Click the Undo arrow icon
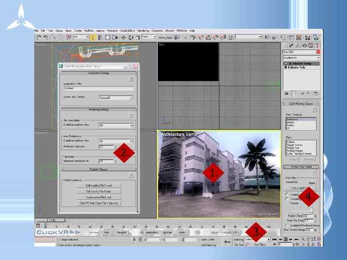Screen dimensions: 347x260 39,37
